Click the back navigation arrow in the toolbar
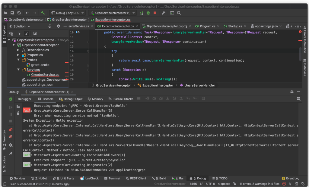The height and width of the screenshot is (187, 309). coord(27,13)
